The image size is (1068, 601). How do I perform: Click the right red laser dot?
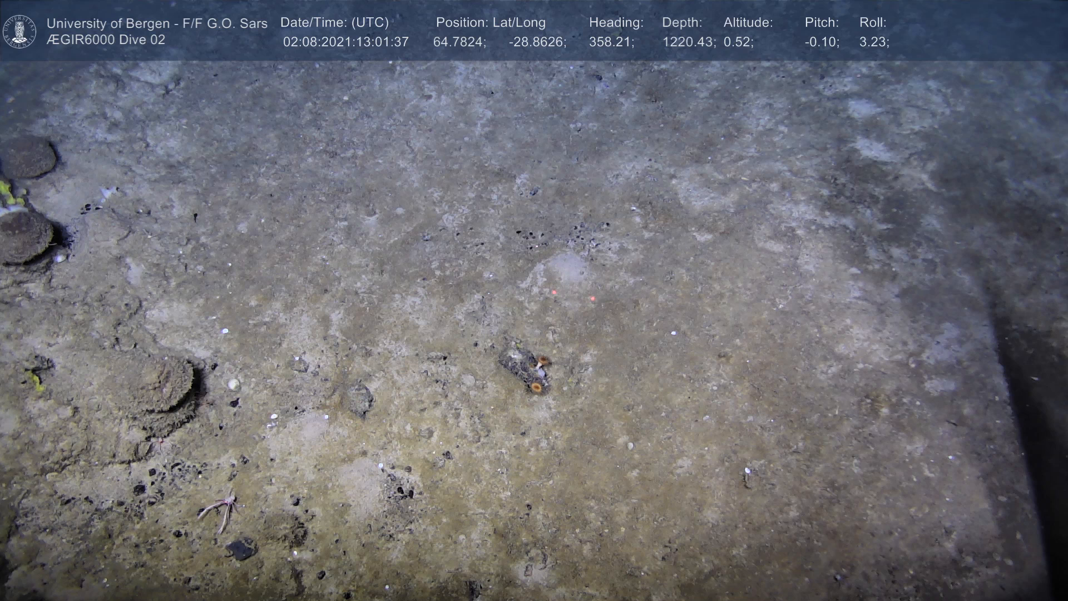pos(592,299)
